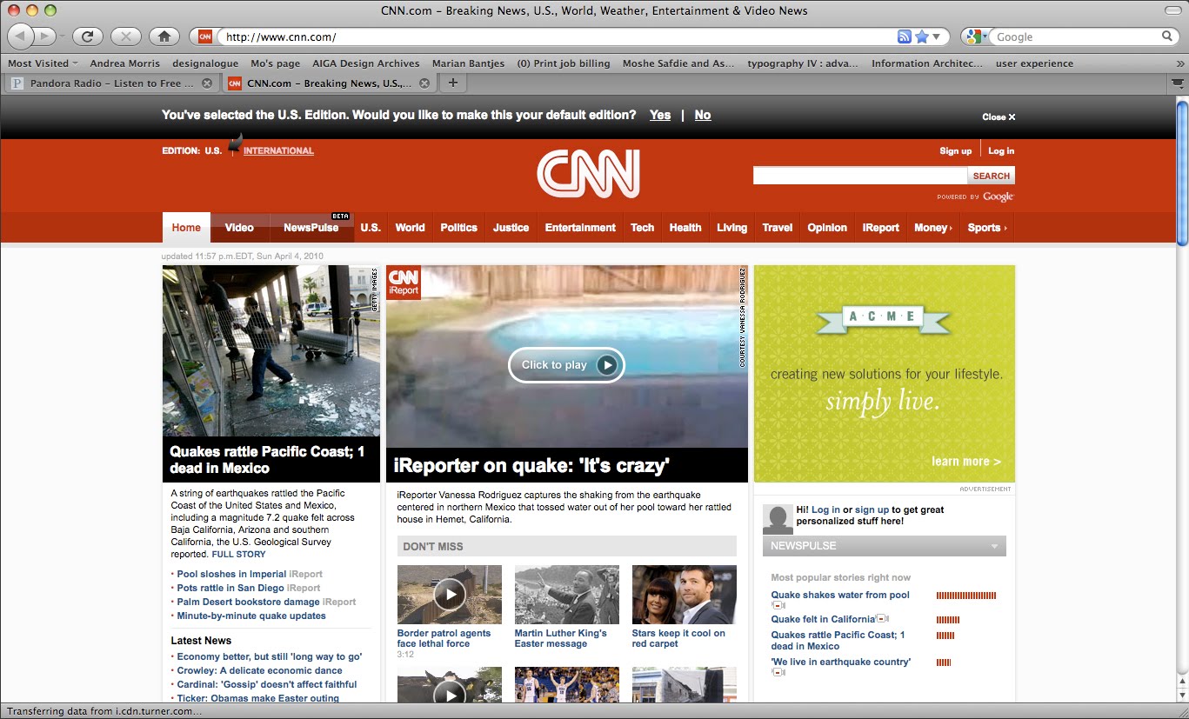Click the user avatar placeholder icon
The height and width of the screenshot is (719, 1189).
778,519
